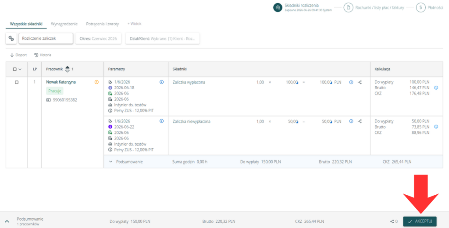Click the LP column header
Image resolution: width=449 pixels, height=228 pixels.
click(35, 69)
